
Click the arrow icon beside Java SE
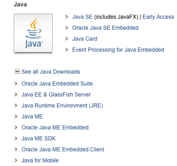click(67, 17)
